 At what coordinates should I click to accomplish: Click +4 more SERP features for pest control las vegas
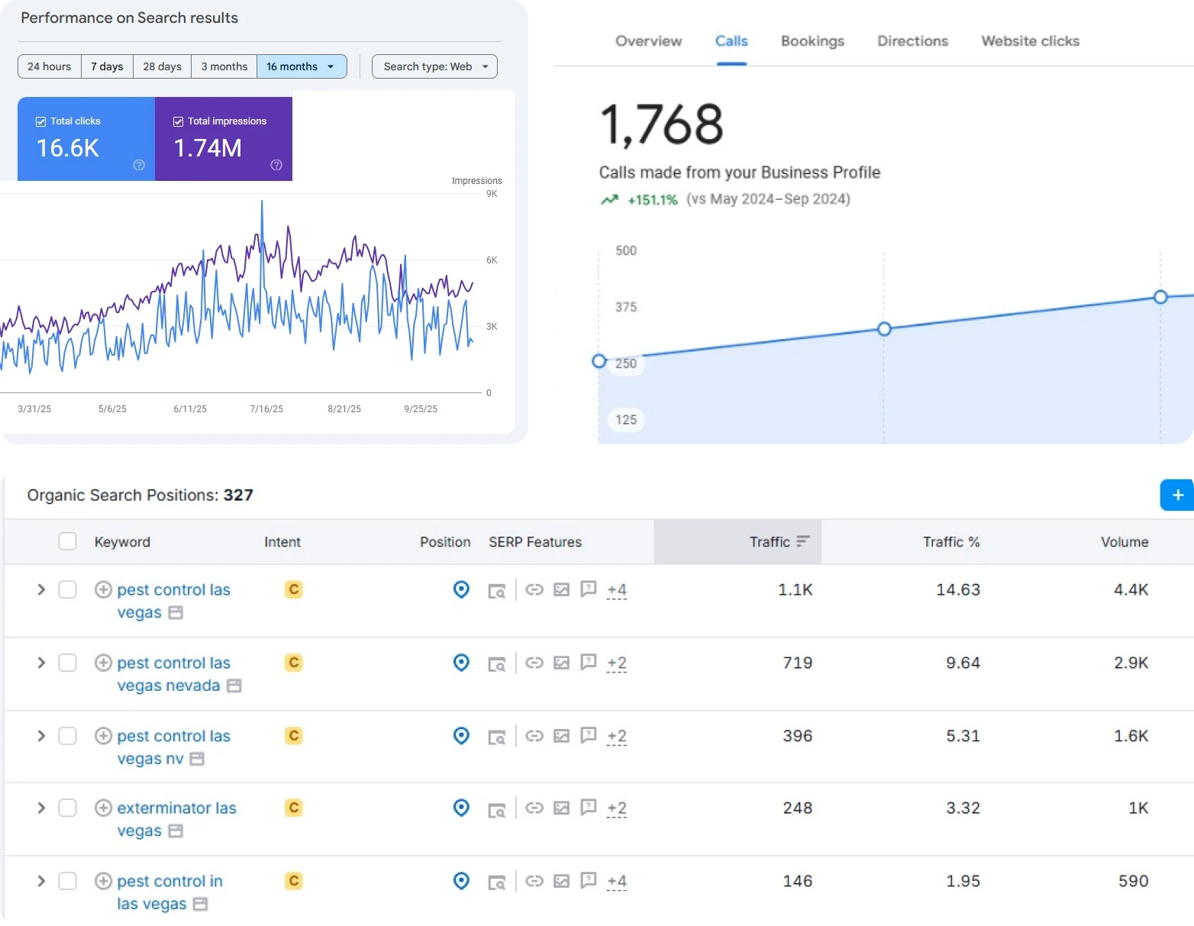pos(617,590)
